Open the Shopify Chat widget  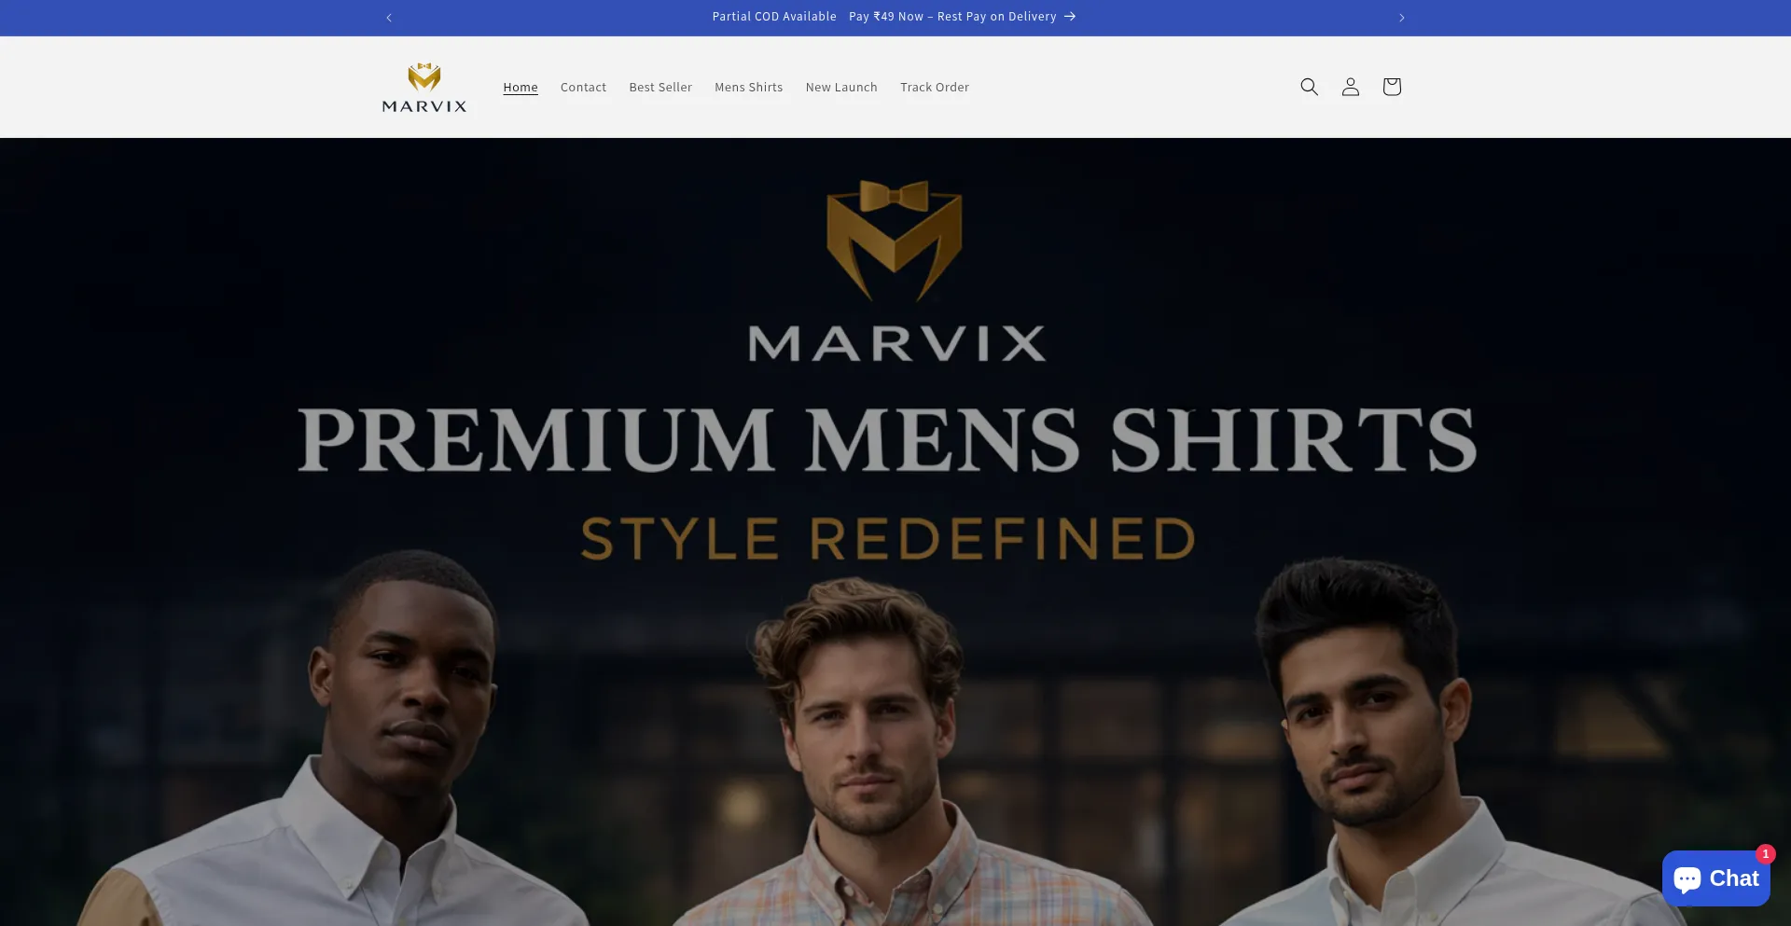coord(1715,878)
